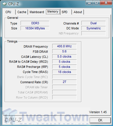Click the DC Mode Symmetric field
Viewport: 113px width, 126px height.
click(x=94, y=28)
